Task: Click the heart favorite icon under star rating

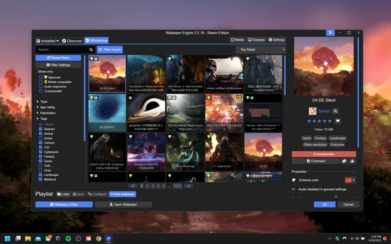Action: 338,121
